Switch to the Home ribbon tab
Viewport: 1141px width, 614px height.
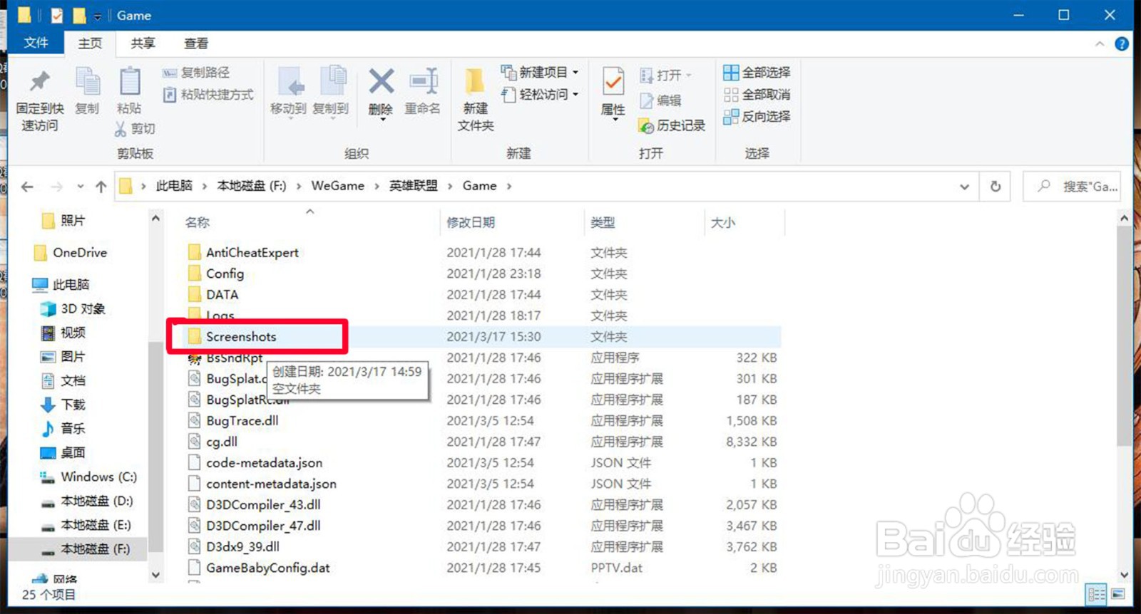coord(90,43)
